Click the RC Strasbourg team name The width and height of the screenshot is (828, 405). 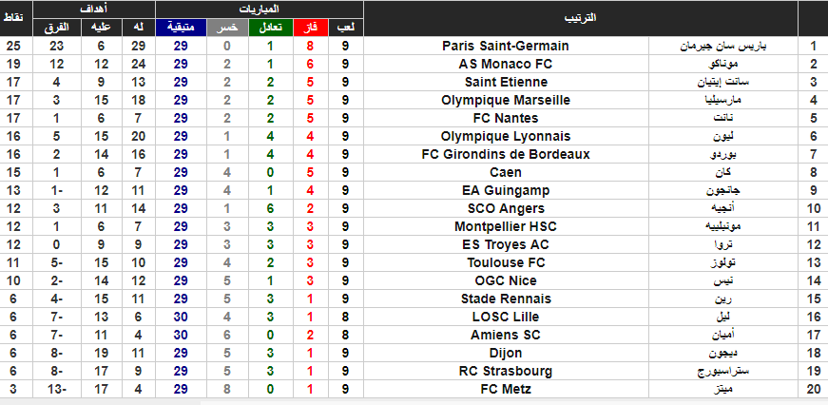(x=506, y=371)
